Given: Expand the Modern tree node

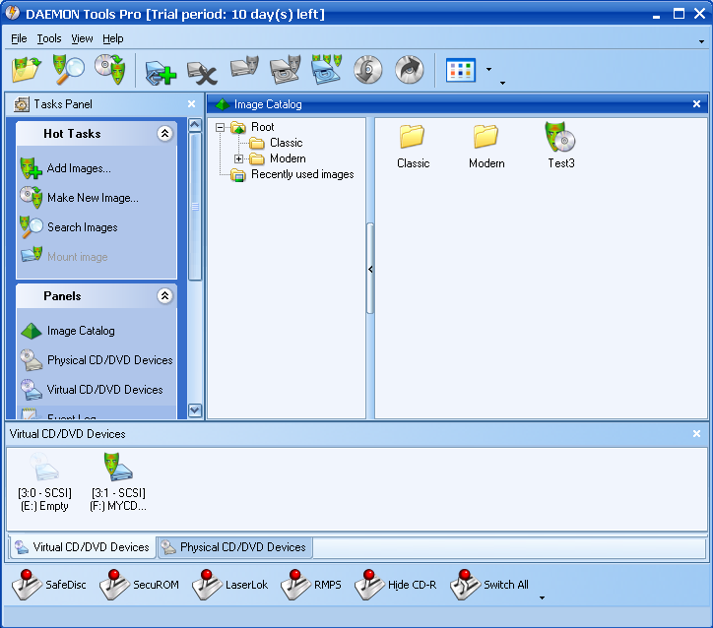Looking at the screenshot, I should tap(238, 159).
